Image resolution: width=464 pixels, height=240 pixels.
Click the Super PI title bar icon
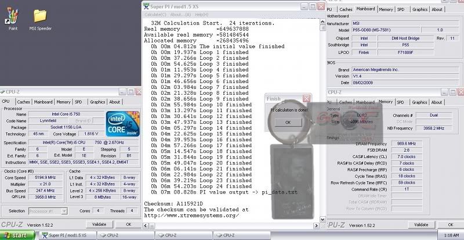point(146,6)
